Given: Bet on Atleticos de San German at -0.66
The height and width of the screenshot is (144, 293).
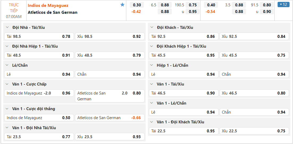Looking at the screenshot, I should point(110,118).
